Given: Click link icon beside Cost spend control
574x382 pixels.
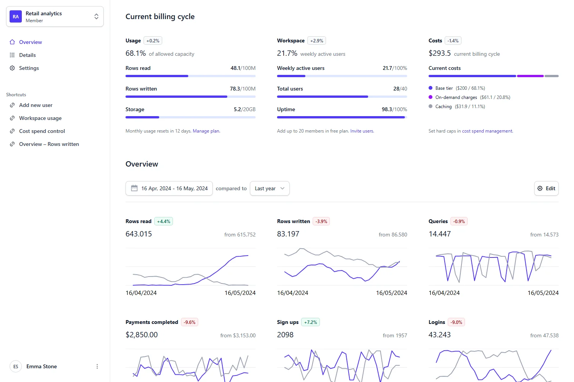Looking at the screenshot, I should (x=12, y=131).
